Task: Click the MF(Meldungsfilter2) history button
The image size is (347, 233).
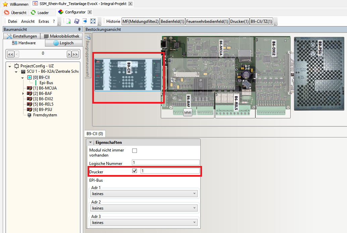Action: pos(141,21)
